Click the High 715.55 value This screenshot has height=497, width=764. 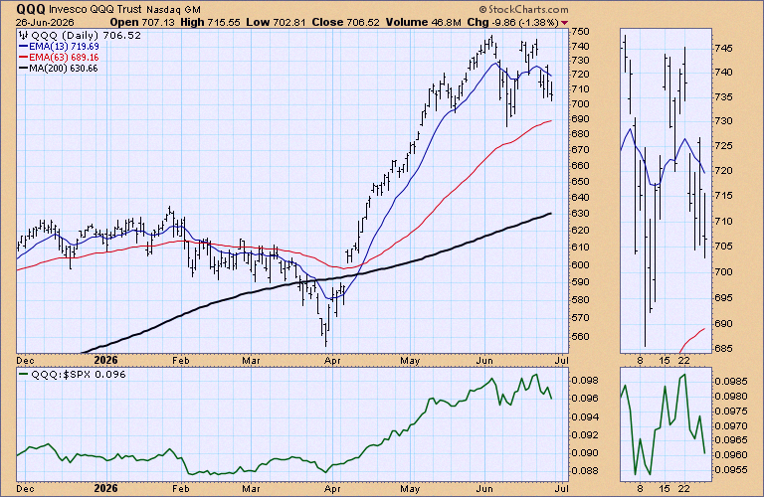coord(211,23)
